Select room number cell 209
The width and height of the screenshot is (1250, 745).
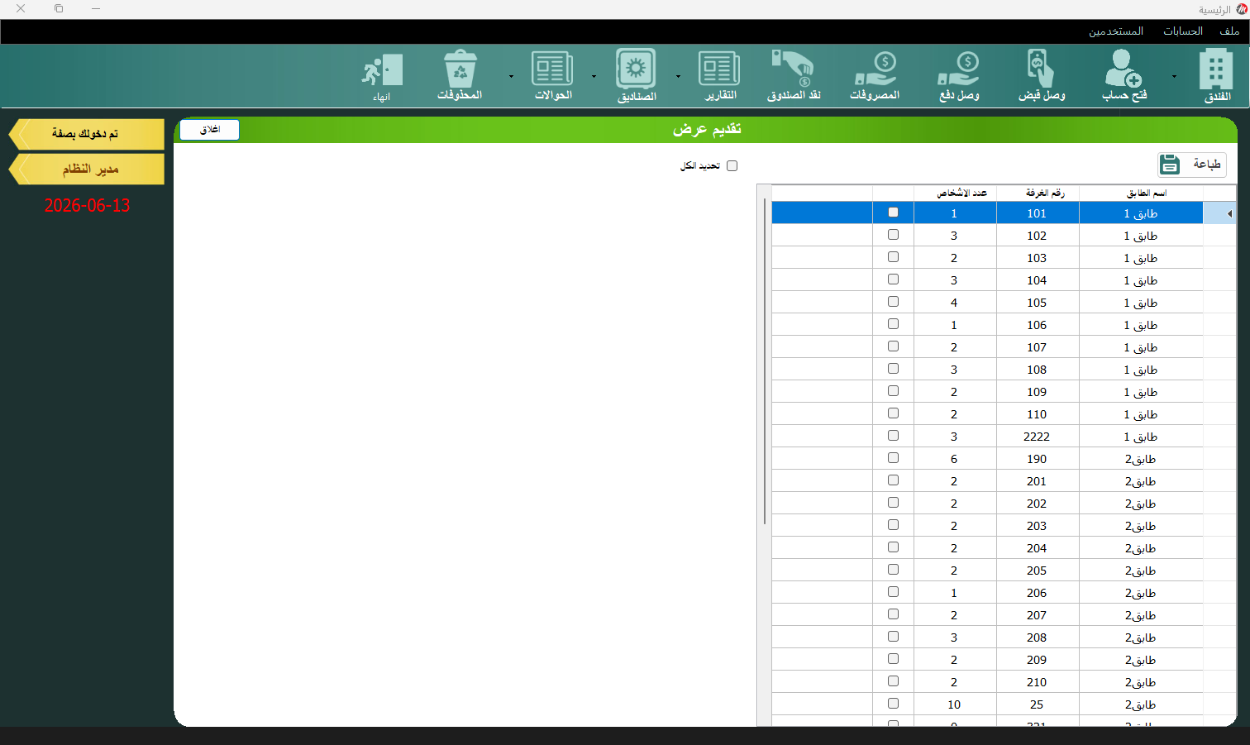coord(1038,660)
